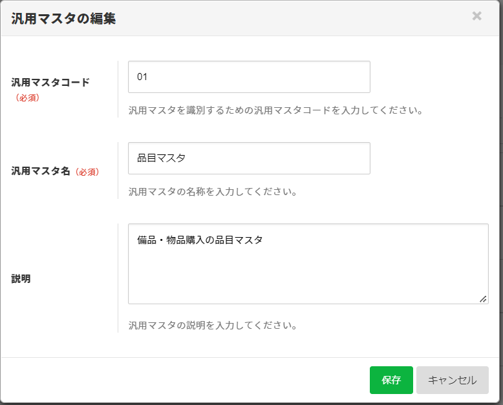
Task: Place cursor on the text 品目マスタ in name field
Action: tap(162, 158)
